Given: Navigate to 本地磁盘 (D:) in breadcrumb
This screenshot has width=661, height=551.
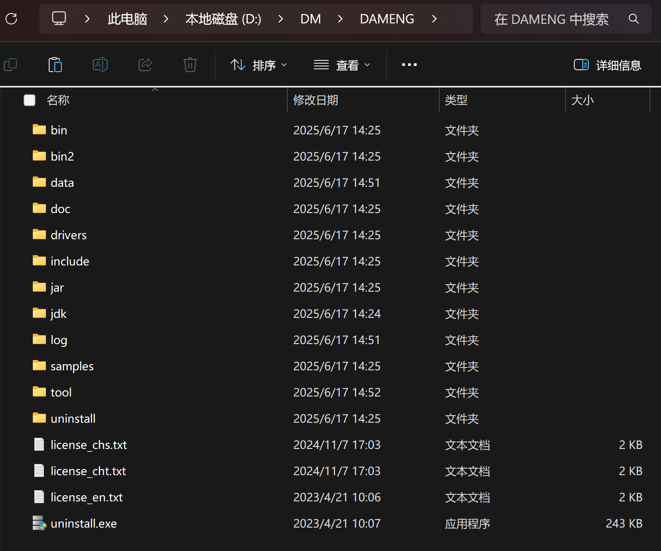Looking at the screenshot, I should click(223, 19).
